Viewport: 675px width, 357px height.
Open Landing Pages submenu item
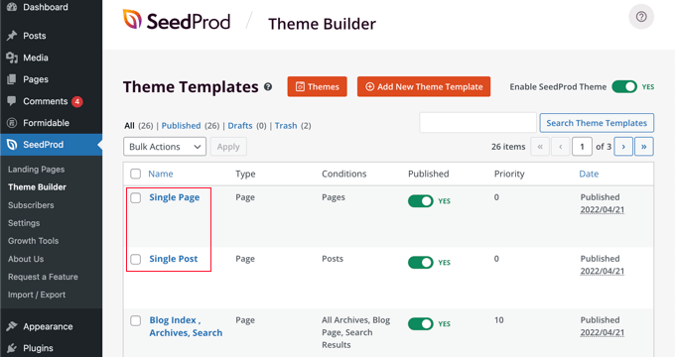pyautogui.click(x=36, y=170)
